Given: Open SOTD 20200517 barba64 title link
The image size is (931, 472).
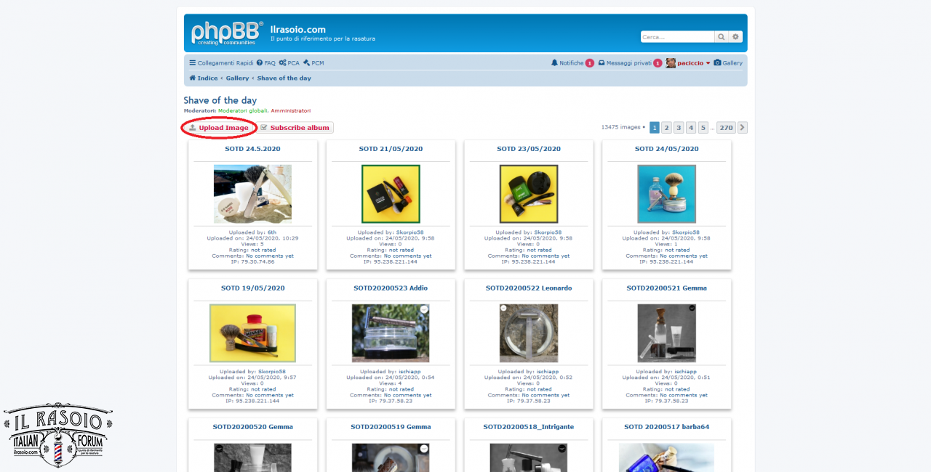Looking at the screenshot, I should 666,427.
